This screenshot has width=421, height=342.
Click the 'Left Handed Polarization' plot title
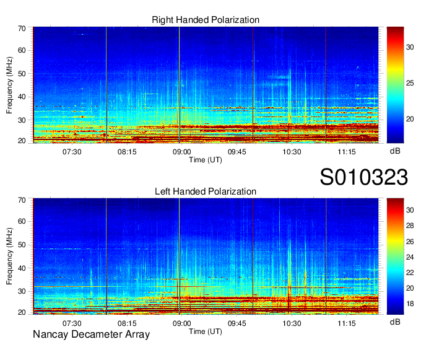(206, 191)
